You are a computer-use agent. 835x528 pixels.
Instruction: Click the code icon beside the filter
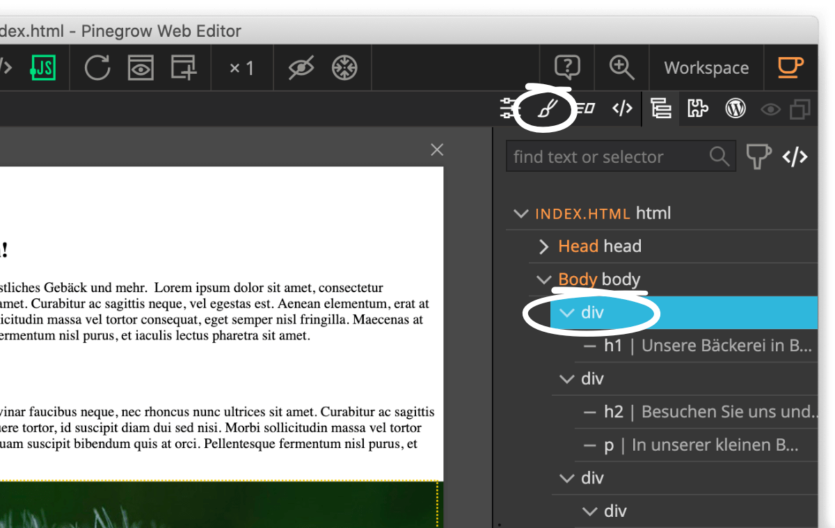click(x=795, y=157)
